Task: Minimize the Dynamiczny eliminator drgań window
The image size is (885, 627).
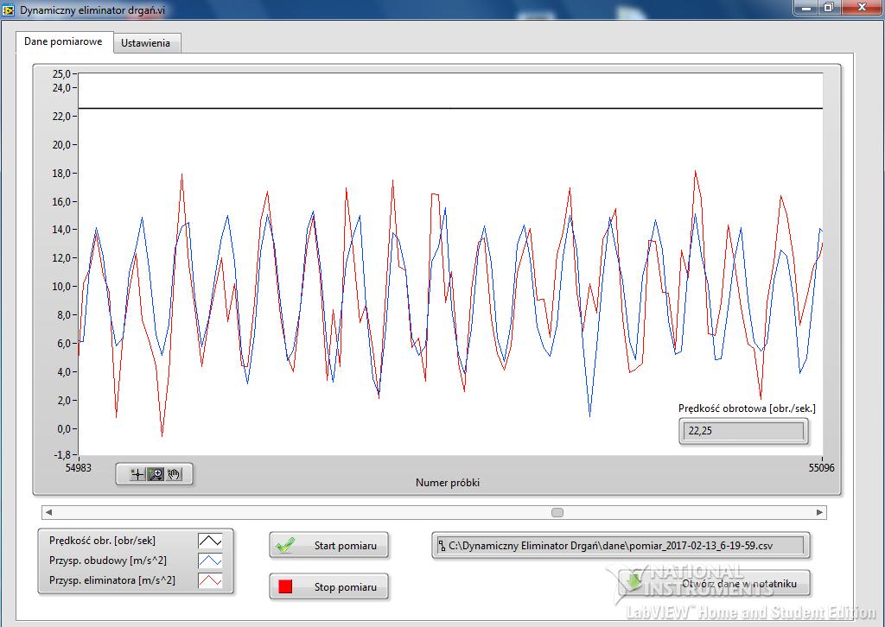Action: (806, 7)
